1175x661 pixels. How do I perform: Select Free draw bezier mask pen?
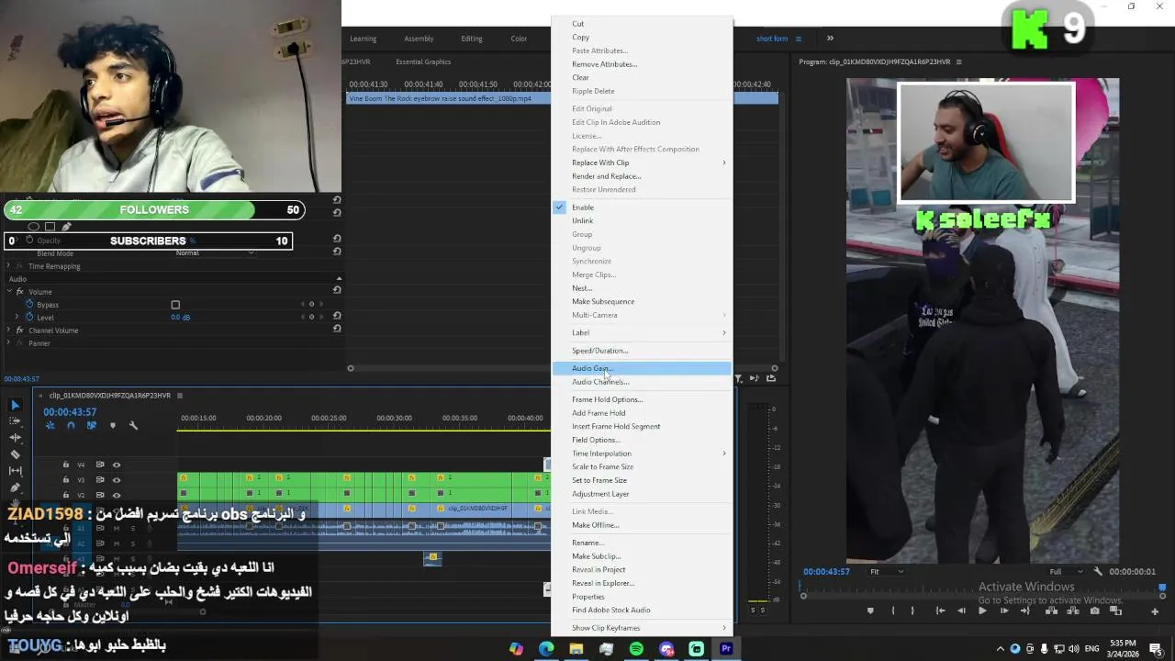click(66, 227)
